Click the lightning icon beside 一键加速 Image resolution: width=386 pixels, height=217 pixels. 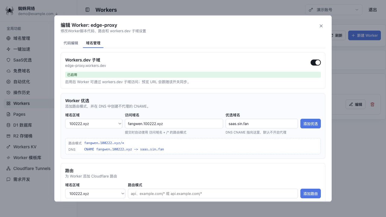click(8, 49)
